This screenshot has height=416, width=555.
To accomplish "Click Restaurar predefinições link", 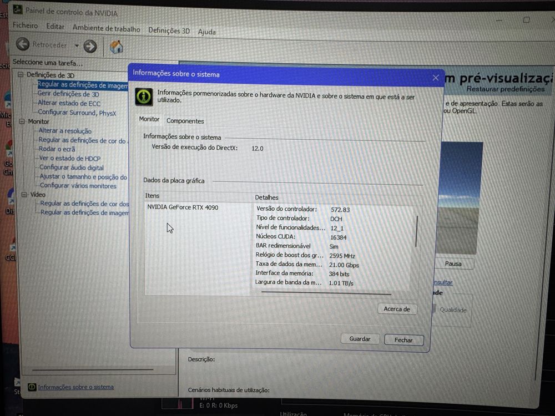I will (506, 89).
